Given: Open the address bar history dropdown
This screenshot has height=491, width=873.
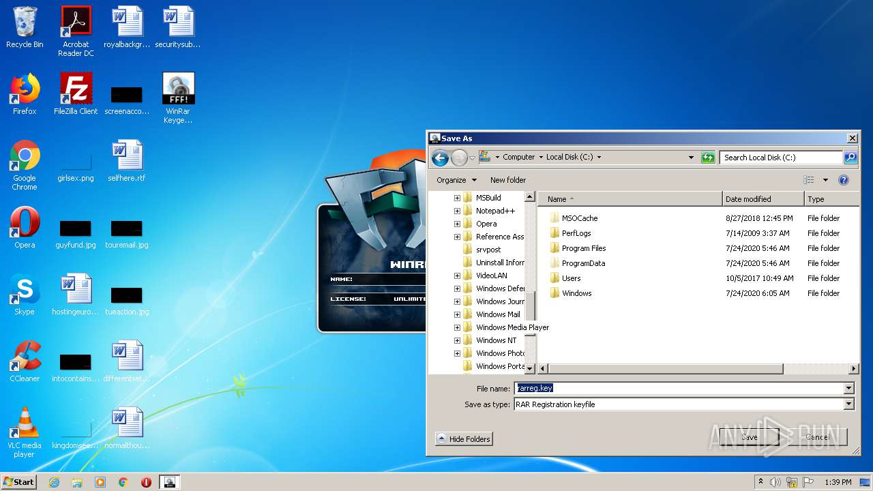Looking at the screenshot, I should 691,158.
